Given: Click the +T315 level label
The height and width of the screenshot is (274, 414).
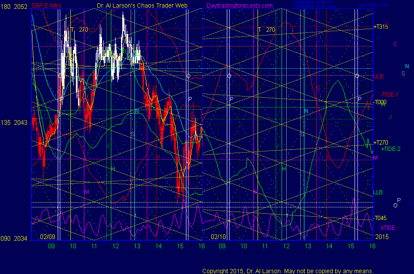Looking at the screenshot, I should tap(381, 27).
